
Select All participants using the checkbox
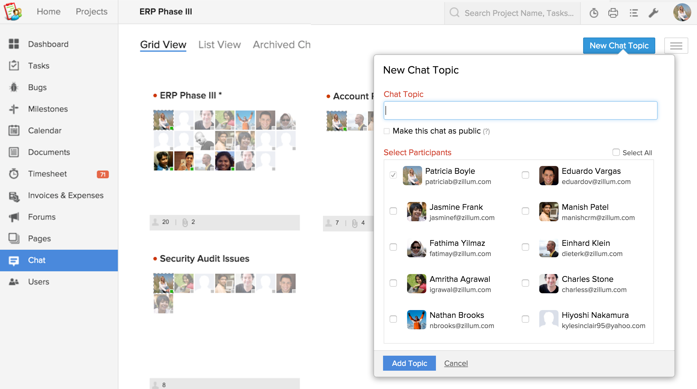coord(616,152)
